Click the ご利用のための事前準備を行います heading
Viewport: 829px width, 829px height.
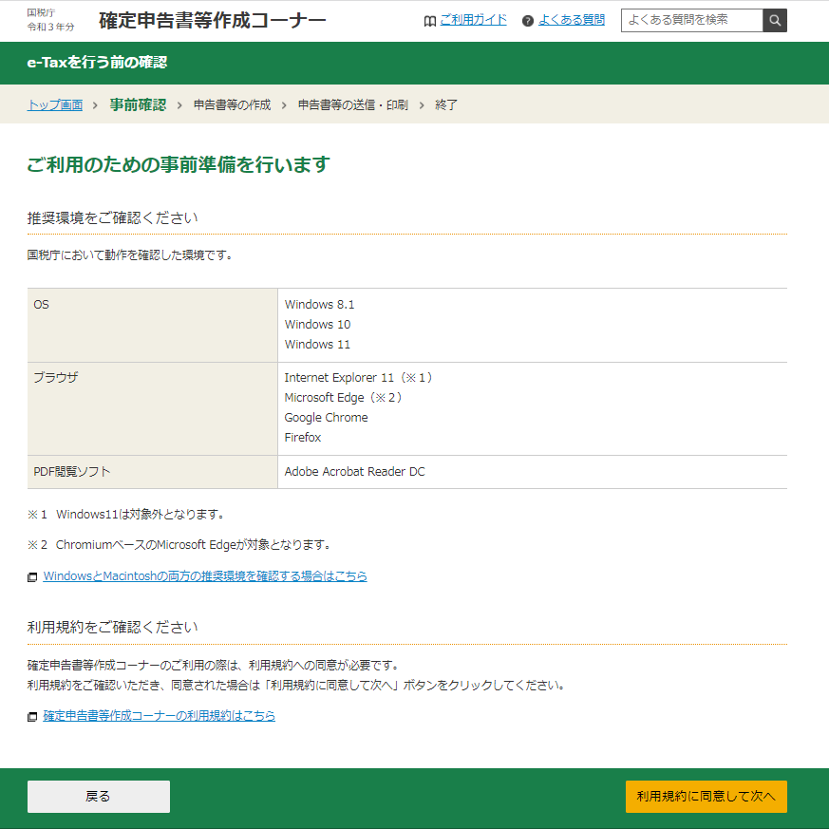(179, 164)
